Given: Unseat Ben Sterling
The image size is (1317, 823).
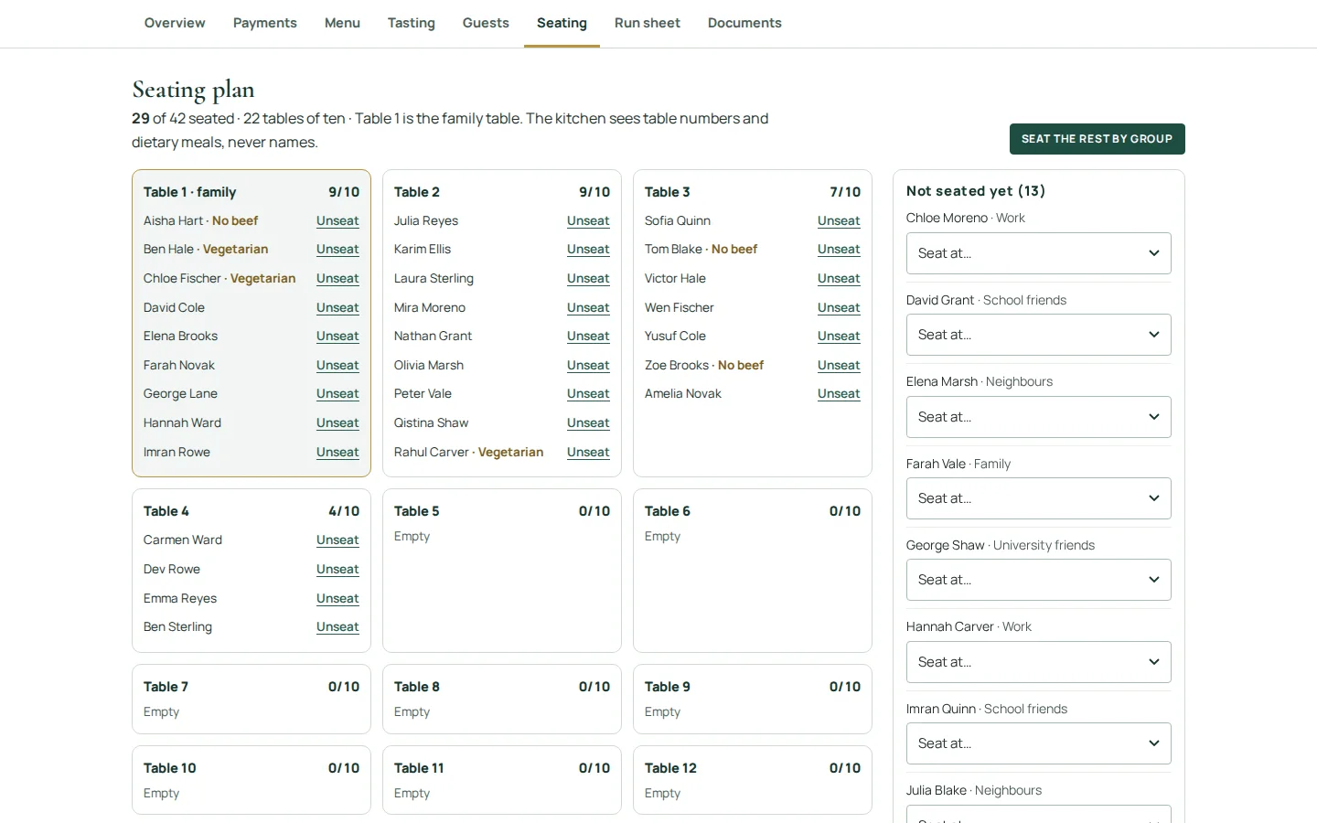Looking at the screenshot, I should [x=337, y=626].
